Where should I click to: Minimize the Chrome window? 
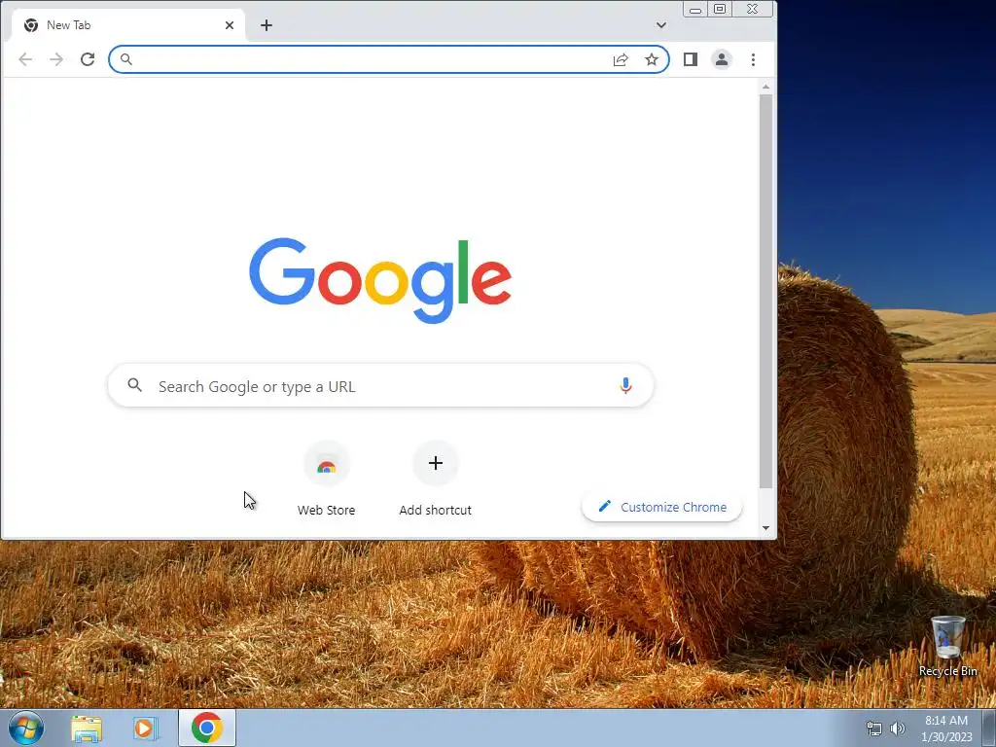point(695,10)
